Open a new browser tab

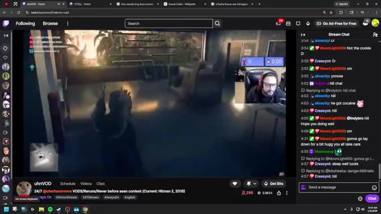click(x=259, y=4)
